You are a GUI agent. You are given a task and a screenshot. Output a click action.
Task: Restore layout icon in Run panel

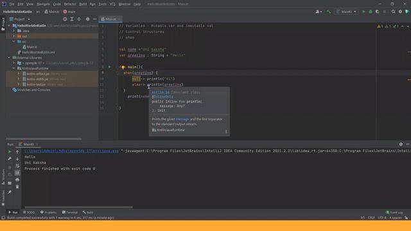click(x=10, y=183)
